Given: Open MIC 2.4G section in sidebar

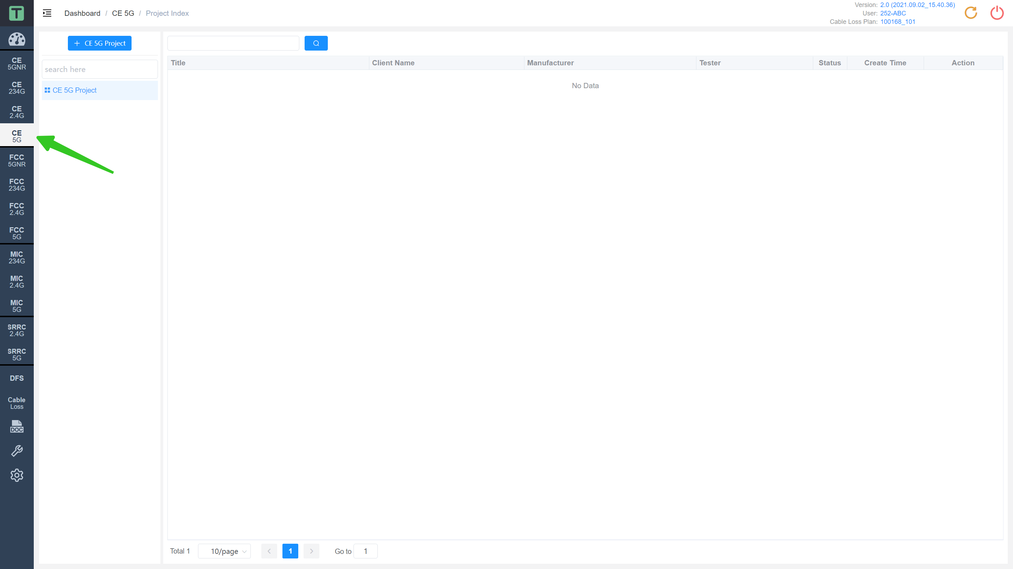Looking at the screenshot, I should click(17, 282).
